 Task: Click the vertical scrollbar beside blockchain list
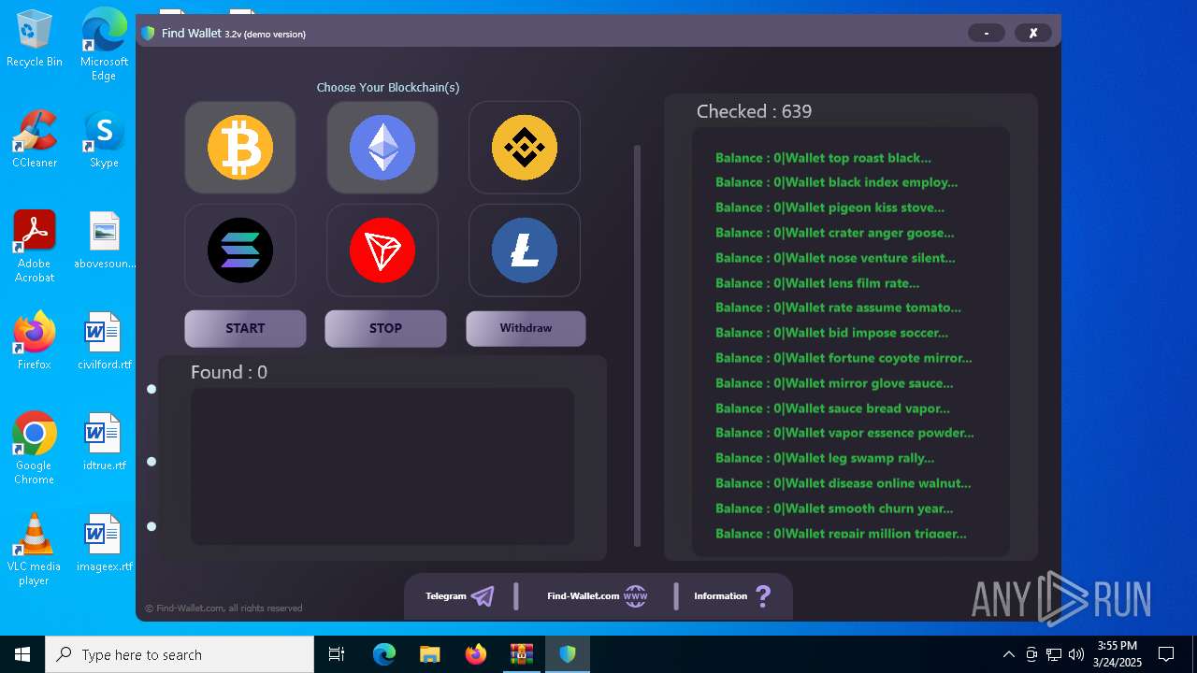(x=638, y=346)
